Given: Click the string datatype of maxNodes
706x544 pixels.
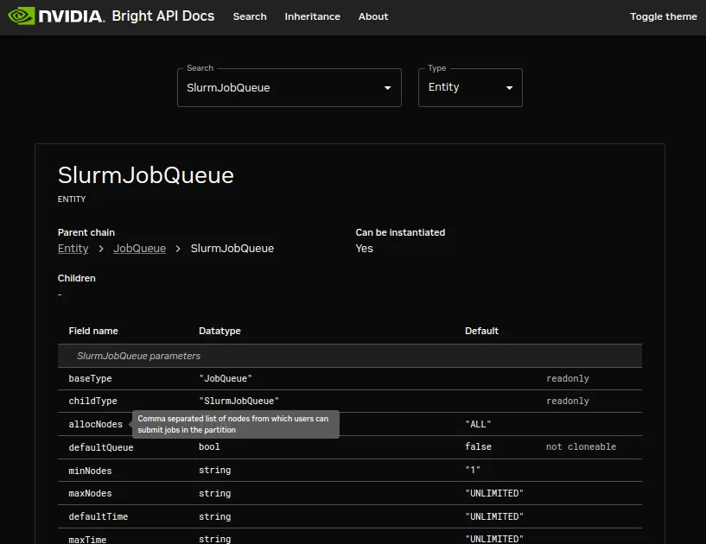Looking at the screenshot, I should (x=215, y=494).
